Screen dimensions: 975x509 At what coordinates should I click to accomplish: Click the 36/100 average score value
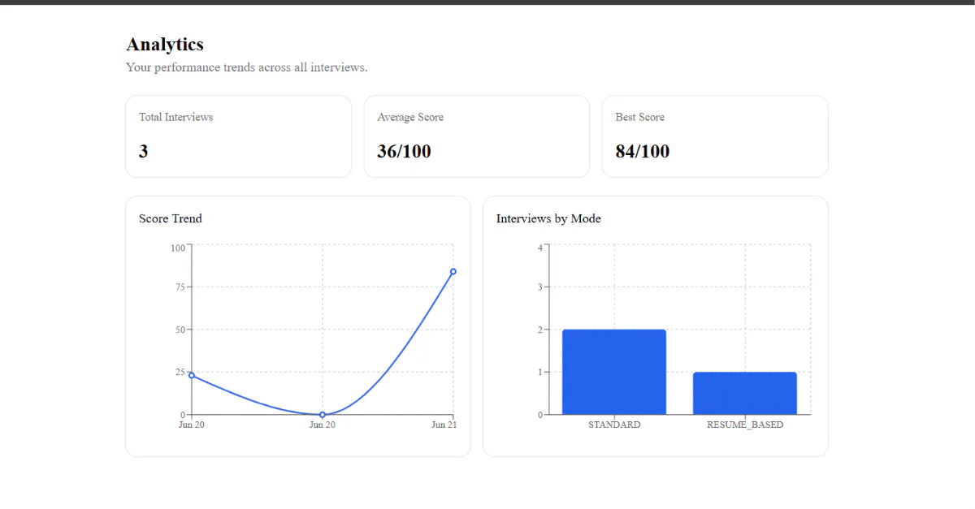pyautogui.click(x=404, y=151)
